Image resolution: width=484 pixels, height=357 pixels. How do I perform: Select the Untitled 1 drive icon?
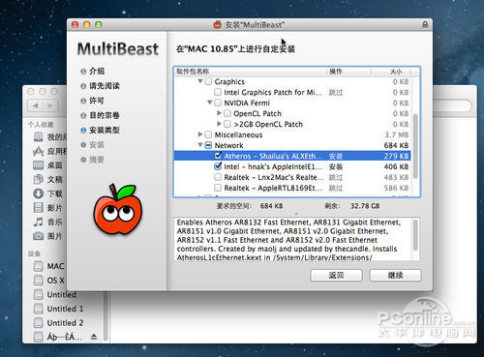(x=39, y=309)
